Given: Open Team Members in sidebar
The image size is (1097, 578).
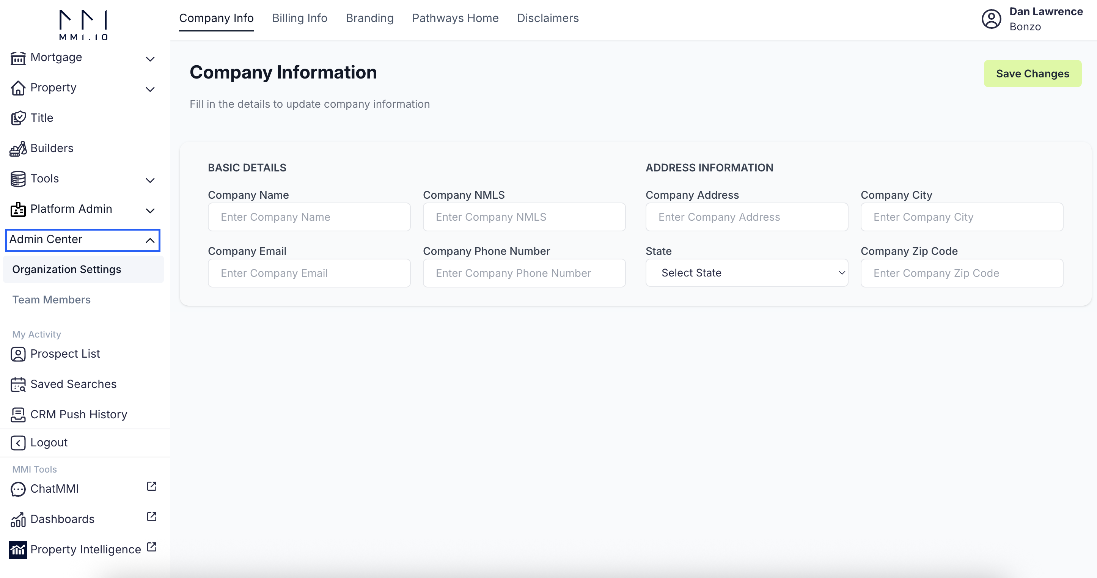Looking at the screenshot, I should 52,300.
